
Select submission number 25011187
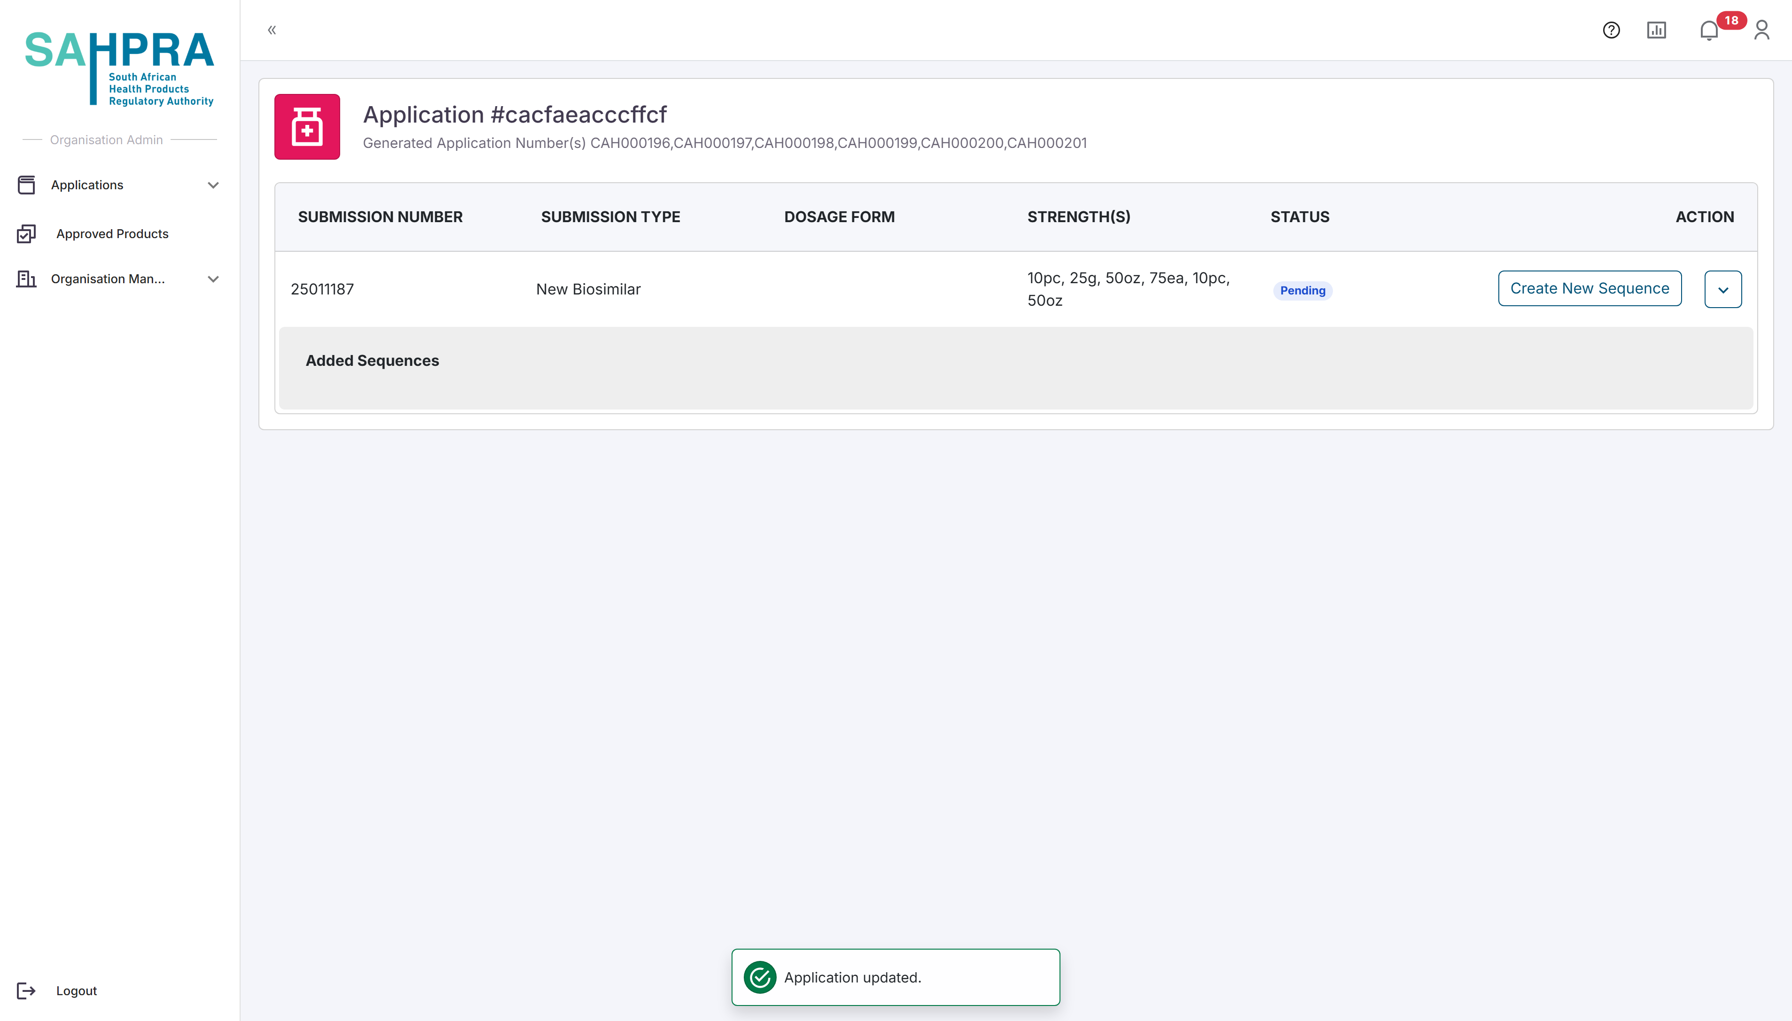click(322, 289)
